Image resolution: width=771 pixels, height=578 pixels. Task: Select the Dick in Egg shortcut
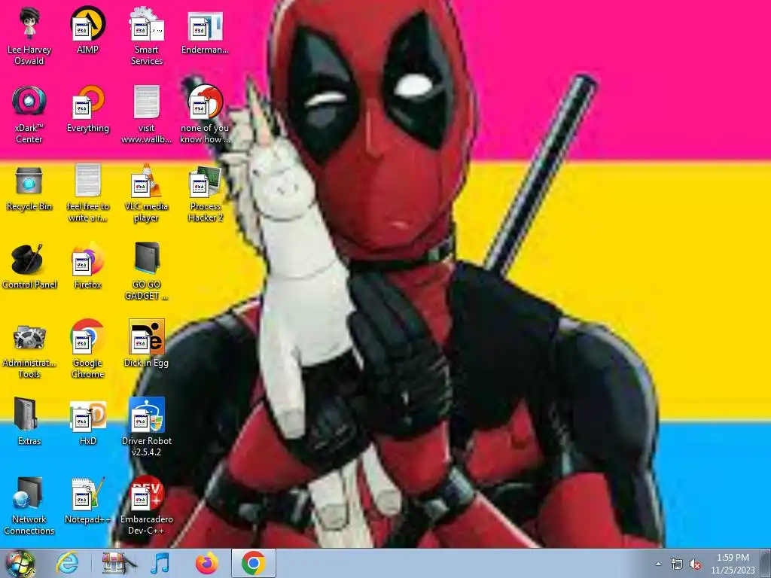pos(147,343)
